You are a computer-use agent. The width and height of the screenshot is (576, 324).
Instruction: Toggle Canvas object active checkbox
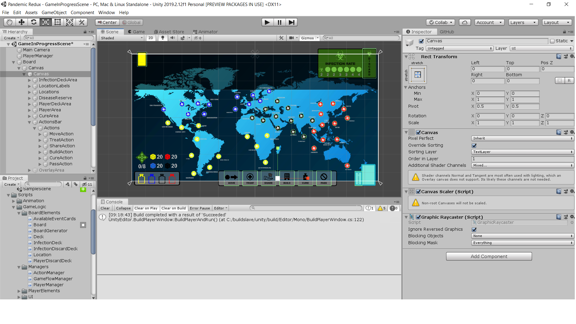421,41
